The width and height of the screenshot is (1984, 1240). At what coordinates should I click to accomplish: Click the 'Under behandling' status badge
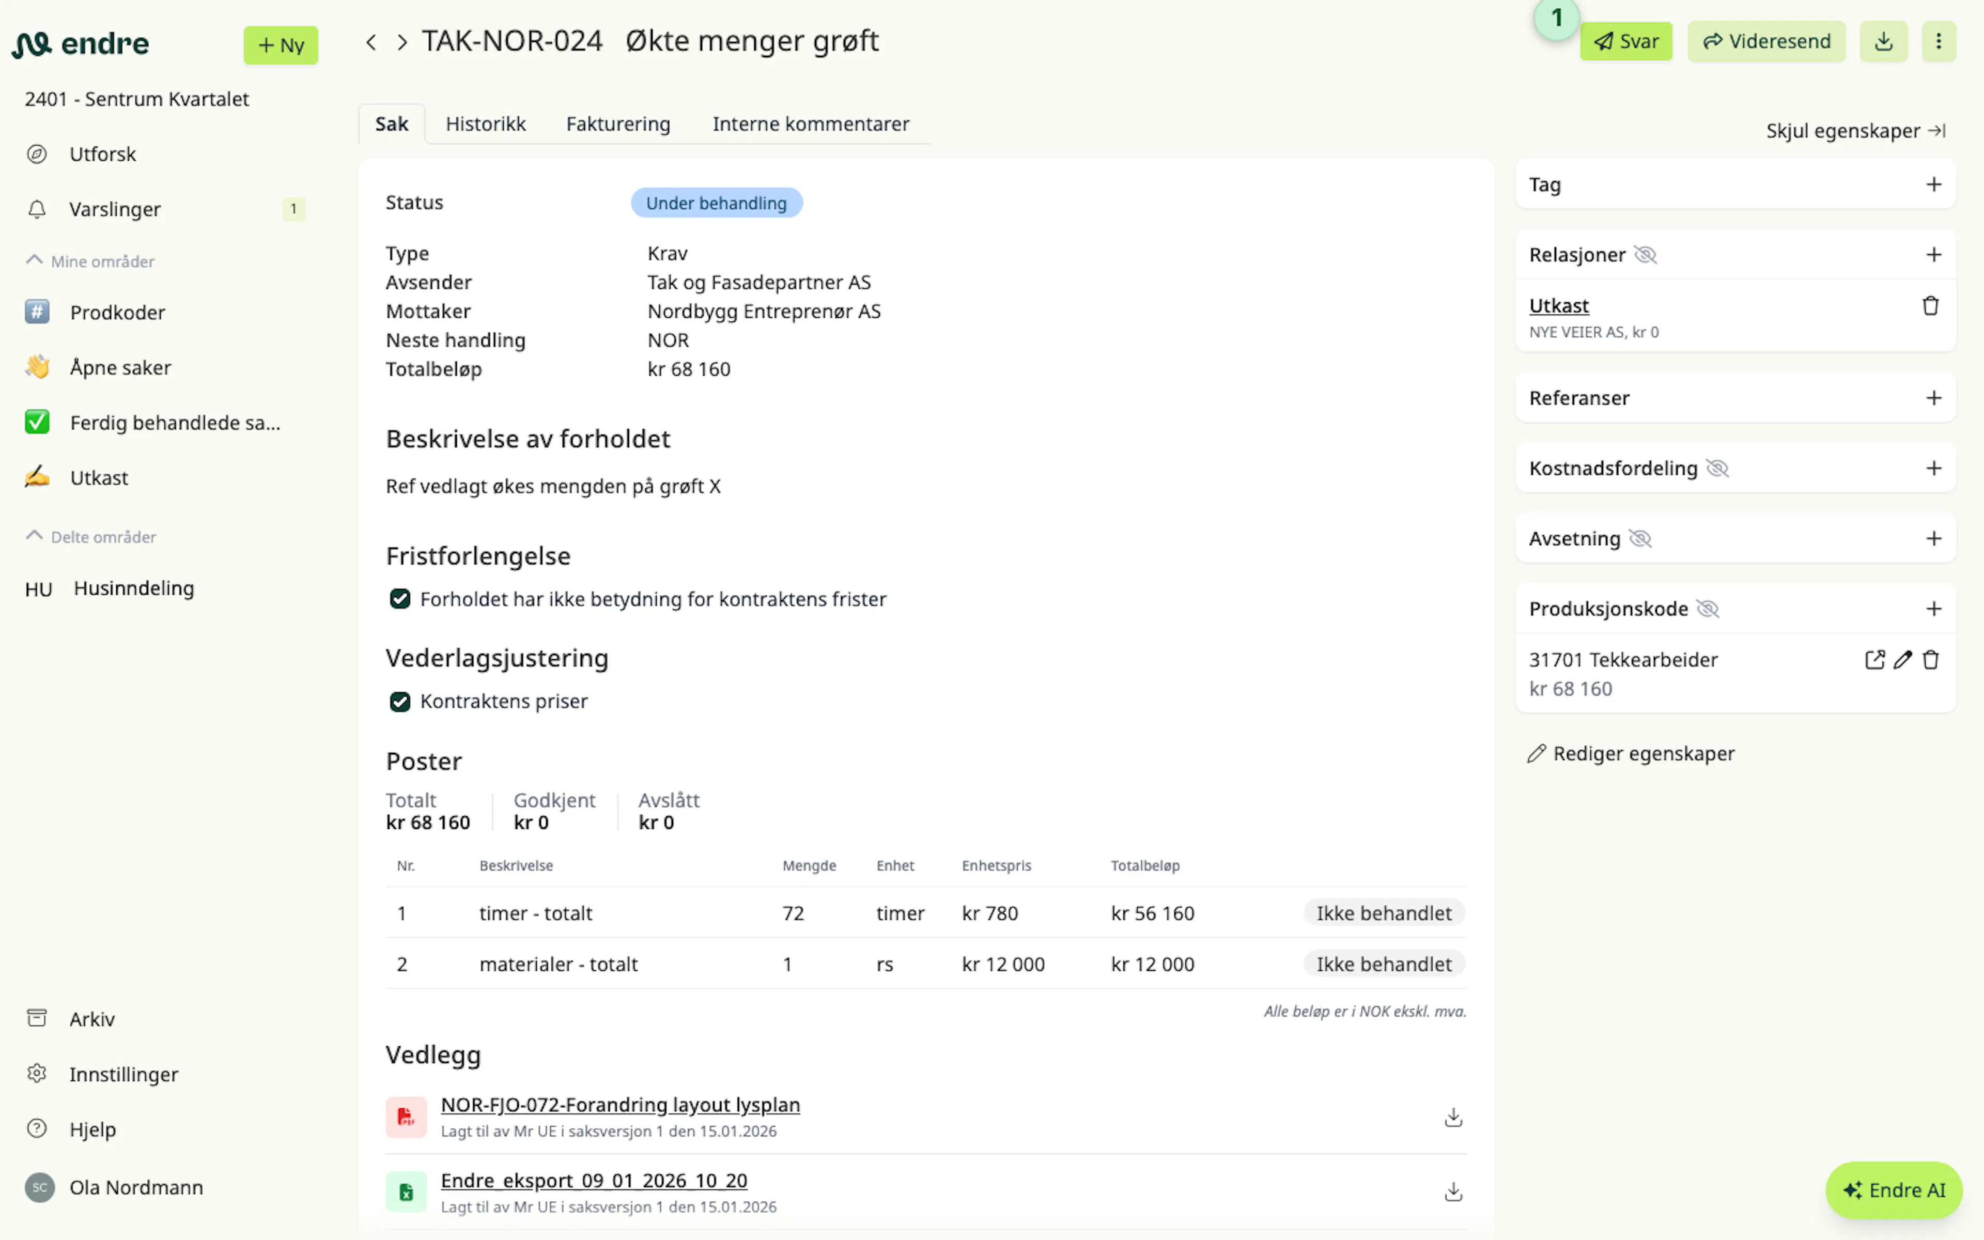(717, 203)
